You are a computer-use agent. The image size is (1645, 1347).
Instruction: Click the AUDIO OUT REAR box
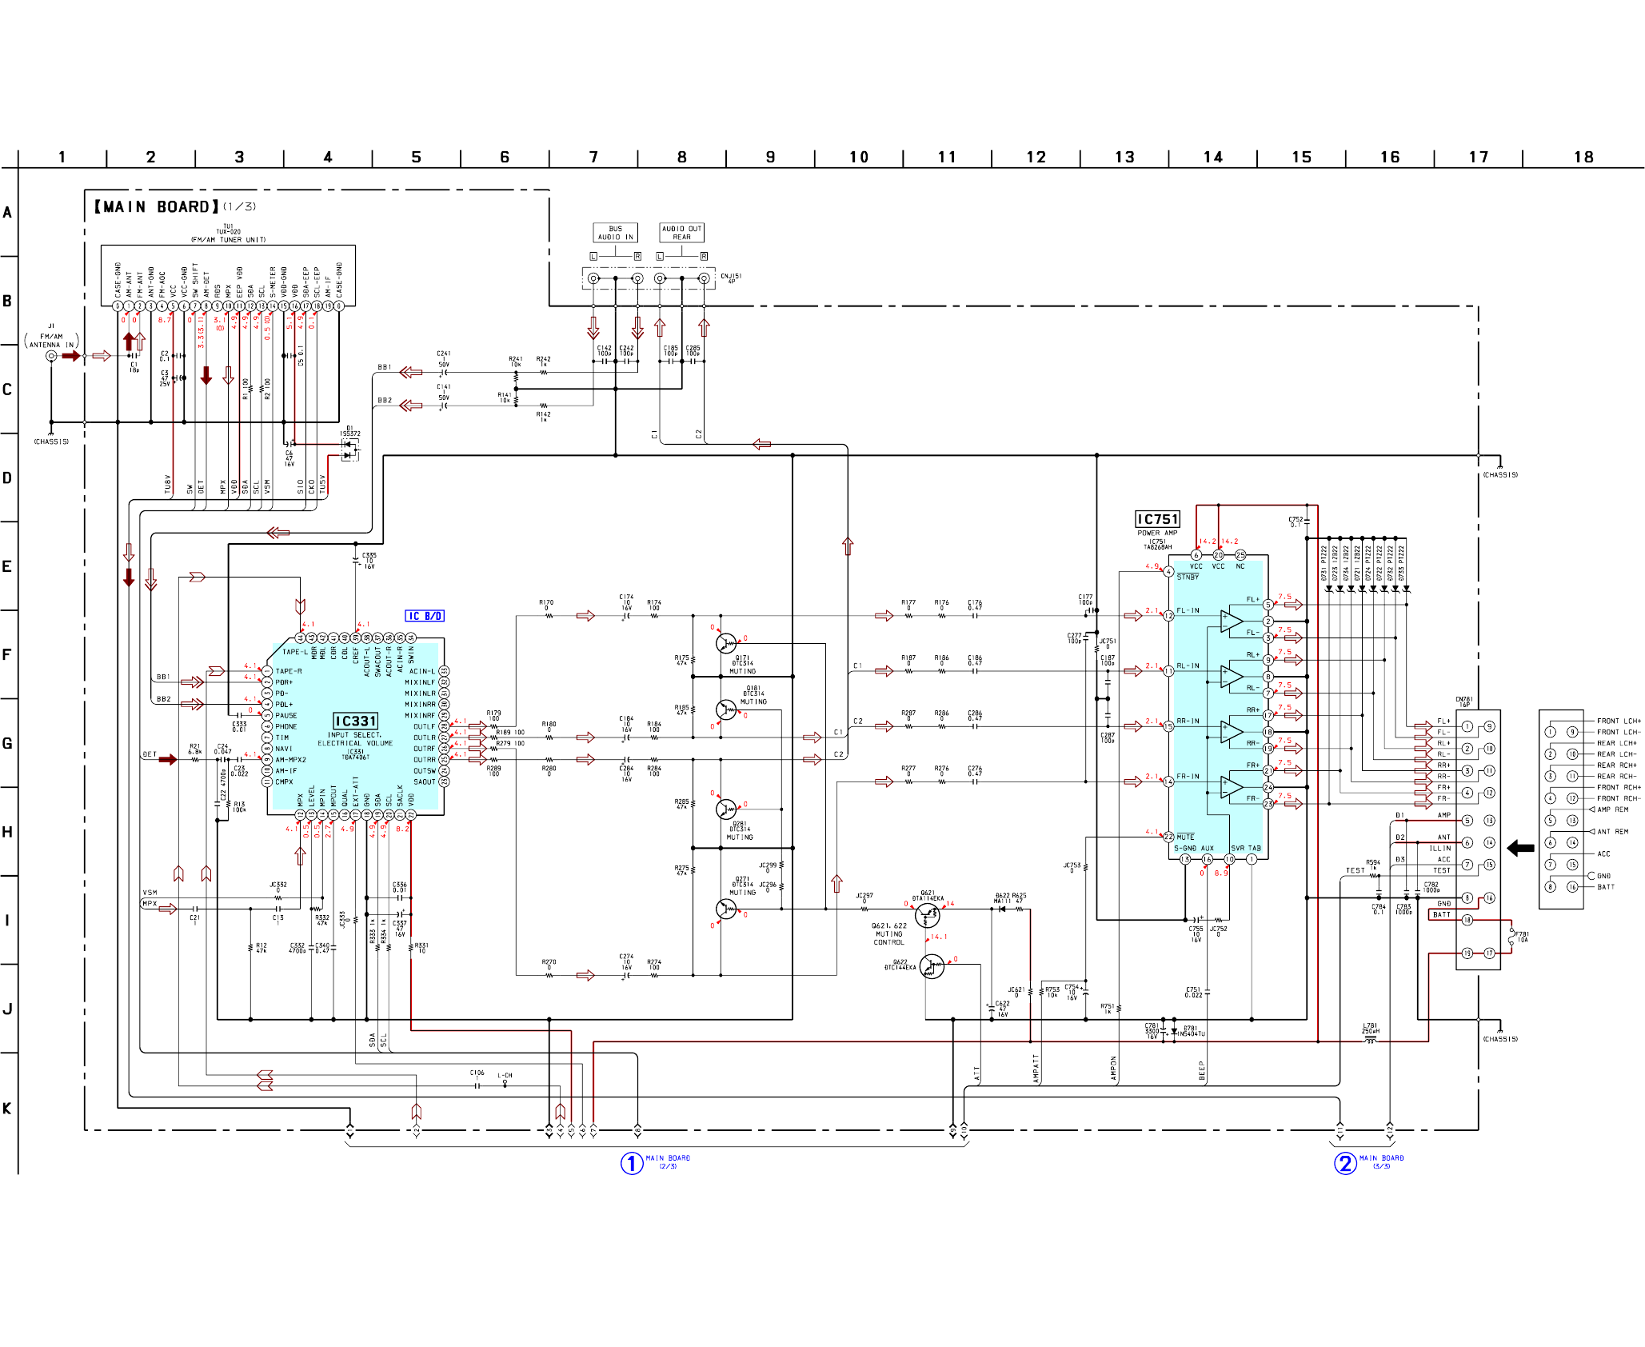[x=681, y=233]
